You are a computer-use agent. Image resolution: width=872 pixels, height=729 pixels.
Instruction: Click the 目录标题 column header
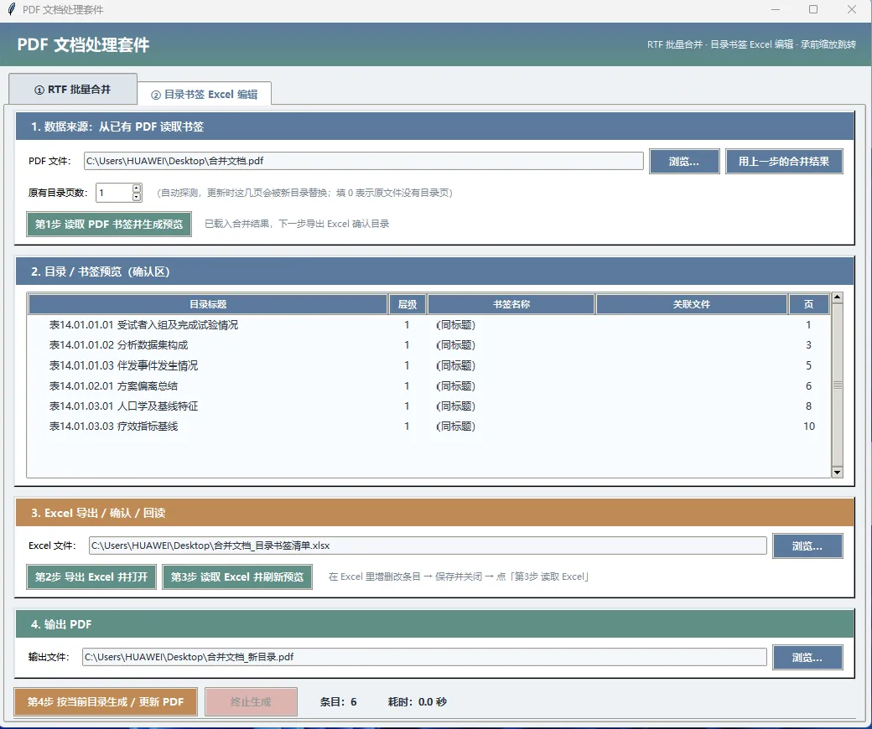pyautogui.click(x=208, y=304)
